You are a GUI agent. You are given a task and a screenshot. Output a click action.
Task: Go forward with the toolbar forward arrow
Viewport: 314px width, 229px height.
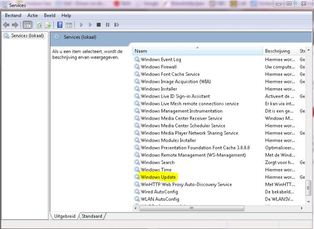15,25
